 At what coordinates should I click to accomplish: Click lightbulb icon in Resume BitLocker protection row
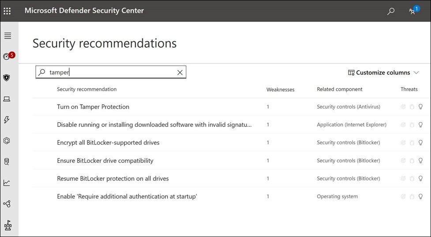click(420, 178)
